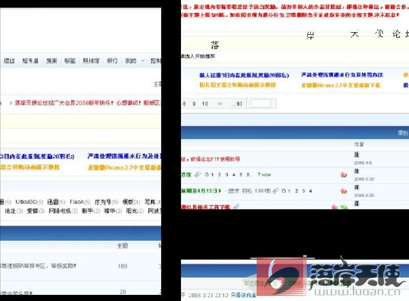Viewport: 409px width, 301px height.
Task: Click the green icon in the 相关工具下载 row
Action: (344, 207)
